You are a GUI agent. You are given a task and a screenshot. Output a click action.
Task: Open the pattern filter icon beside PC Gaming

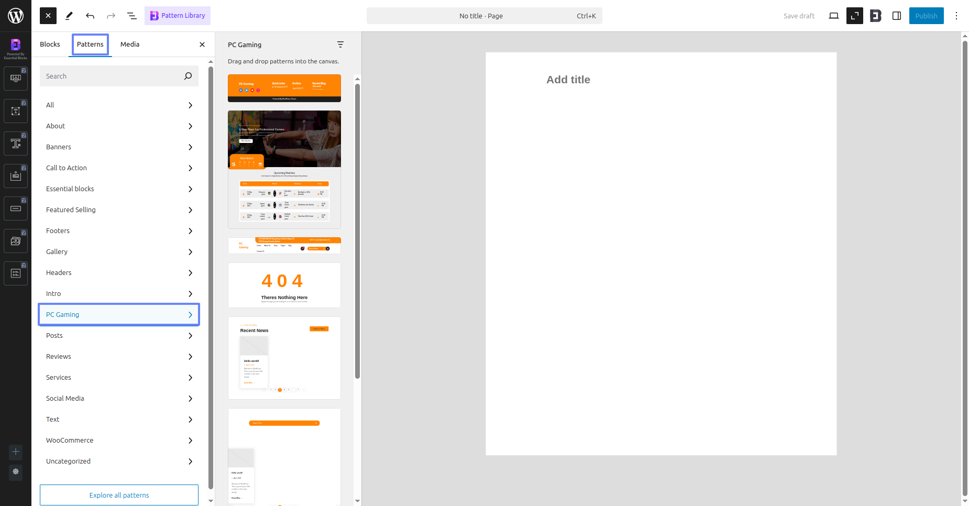340,45
